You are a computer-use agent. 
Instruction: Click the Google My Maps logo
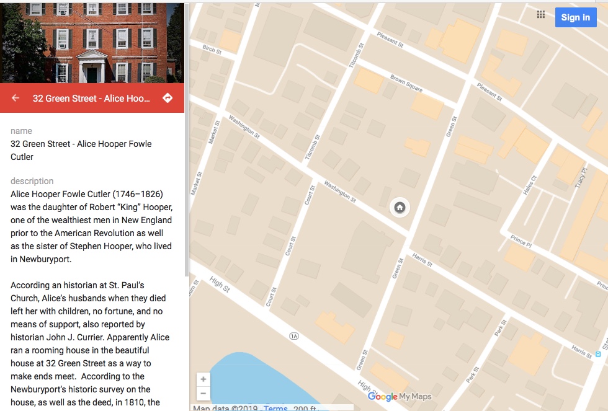pyautogui.click(x=399, y=397)
